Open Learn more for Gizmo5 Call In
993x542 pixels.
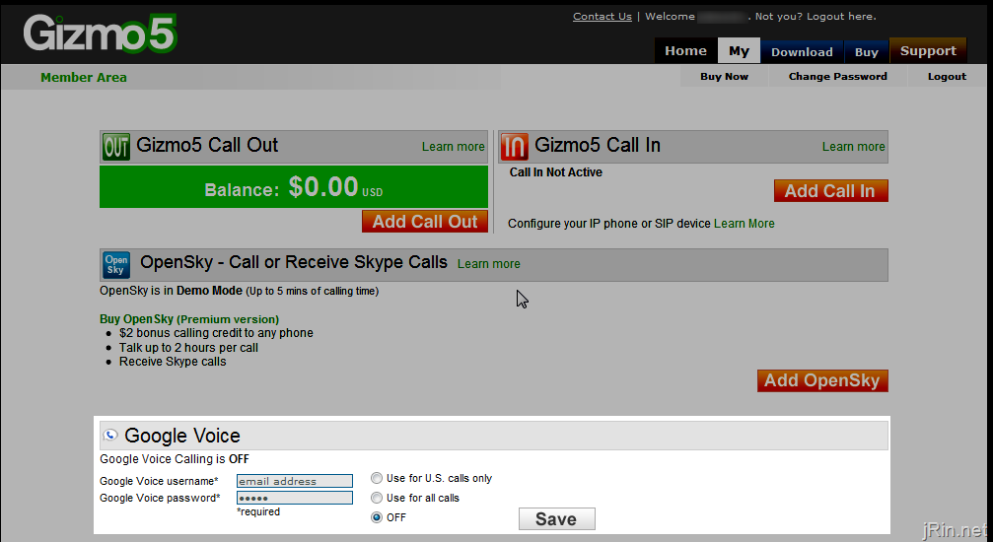click(x=853, y=147)
